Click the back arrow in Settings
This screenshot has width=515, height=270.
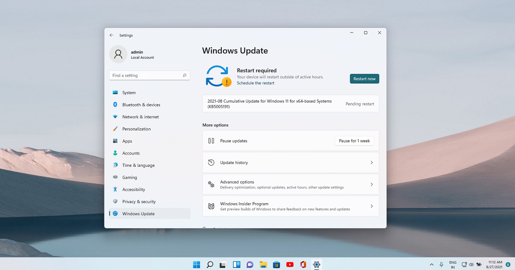[x=111, y=35]
